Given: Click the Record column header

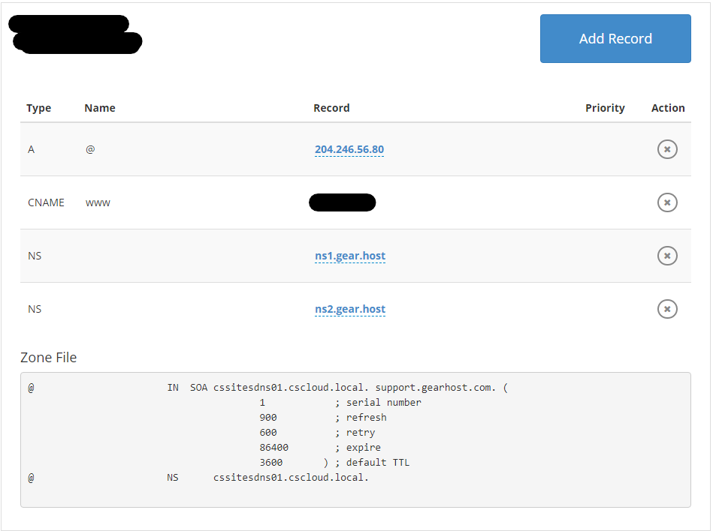Looking at the screenshot, I should pos(331,107).
